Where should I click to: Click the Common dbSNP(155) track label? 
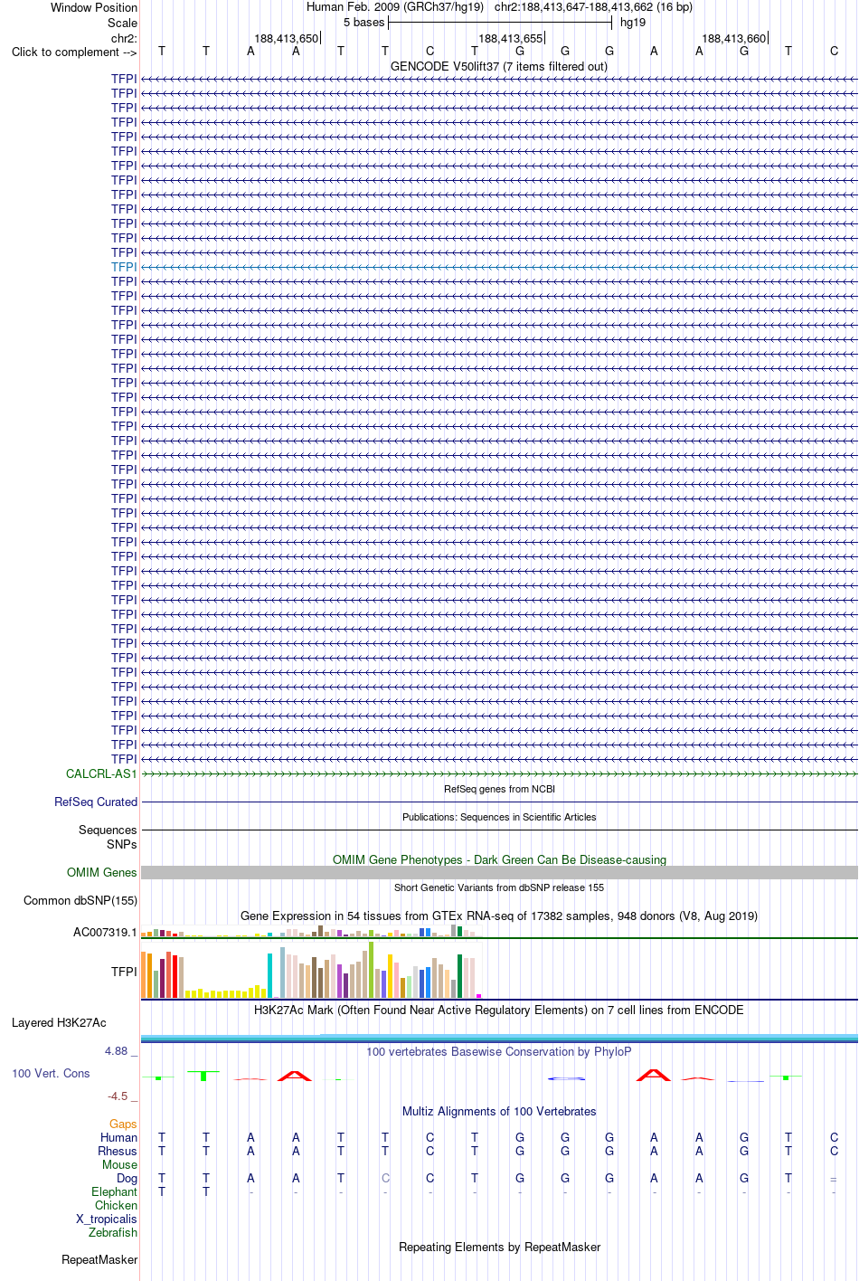tap(80, 900)
